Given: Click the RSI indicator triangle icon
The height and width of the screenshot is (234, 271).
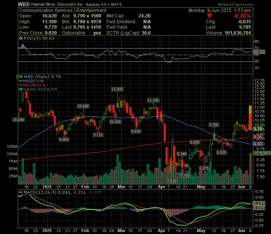Looking at the screenshot, I should (x=21, y=38).
